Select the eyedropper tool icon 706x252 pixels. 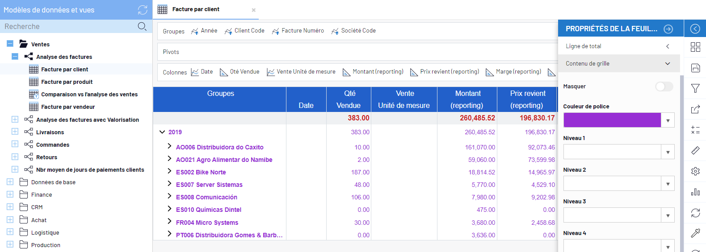point(695,233)
